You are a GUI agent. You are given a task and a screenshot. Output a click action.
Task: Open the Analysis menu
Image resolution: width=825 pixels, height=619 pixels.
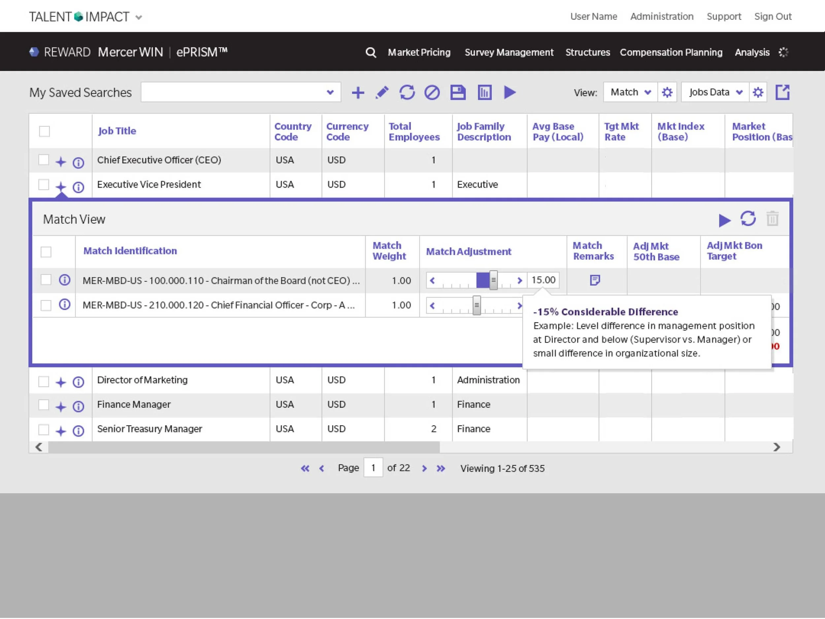752,52
